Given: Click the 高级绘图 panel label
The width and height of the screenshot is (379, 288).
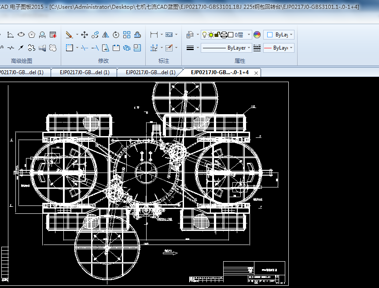Looking at the screenshot, I should click(x=22, y=61).
